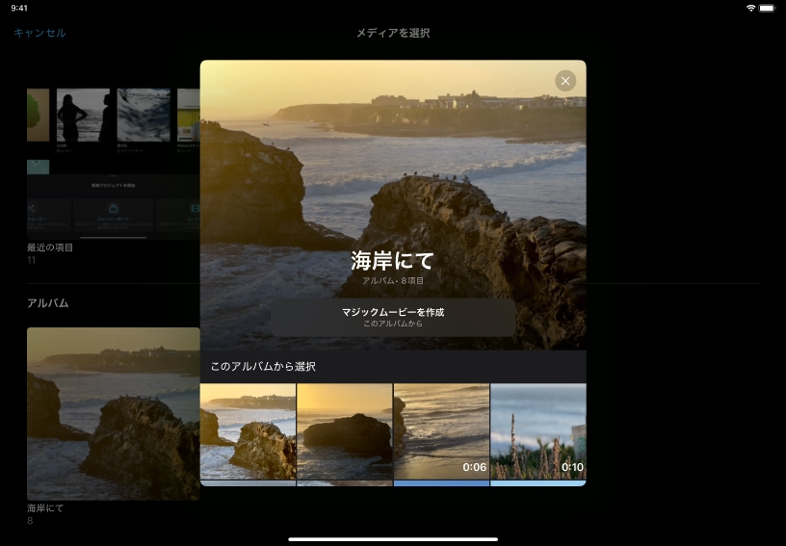Tap the このアルバムから選択 section header
786x546 pixels.
tap(263, 367)
